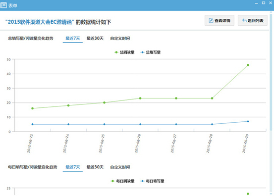
Task: Click the 返回列表 button
Action: pyautogui.click(x=253, y=21)
